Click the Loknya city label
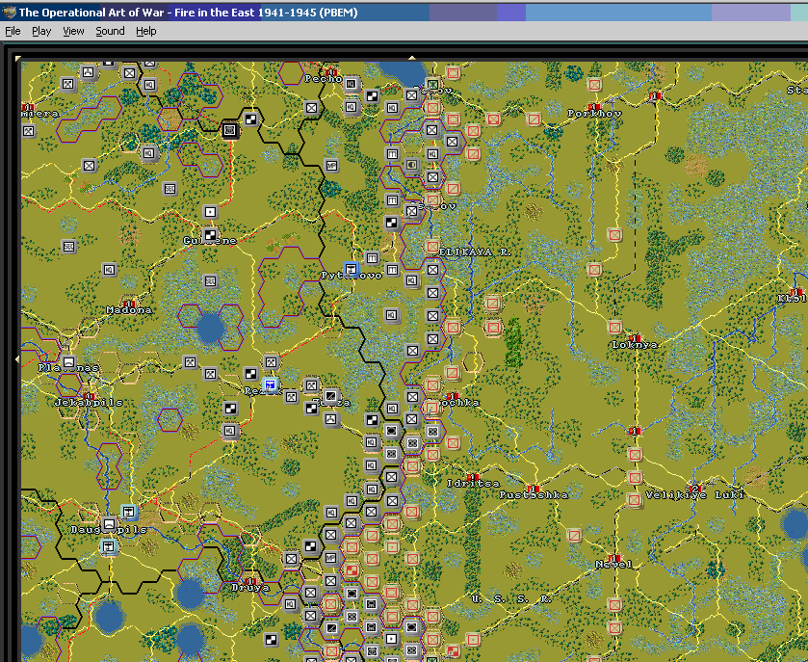 pos(635,345)
